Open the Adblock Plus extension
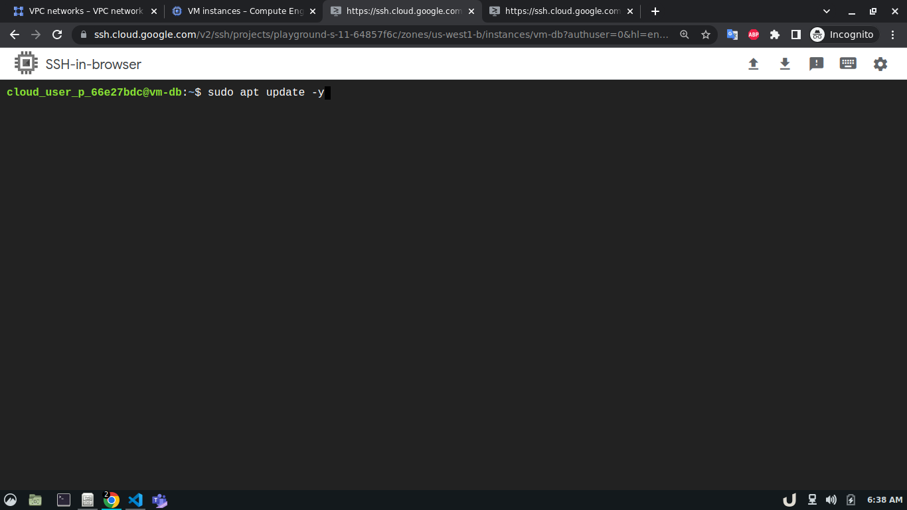The image size is (907, 510). click(x=754, y=35)
